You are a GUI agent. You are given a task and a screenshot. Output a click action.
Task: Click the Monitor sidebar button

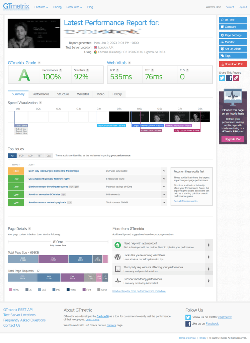pyautogui.click(x=233, y=42)
